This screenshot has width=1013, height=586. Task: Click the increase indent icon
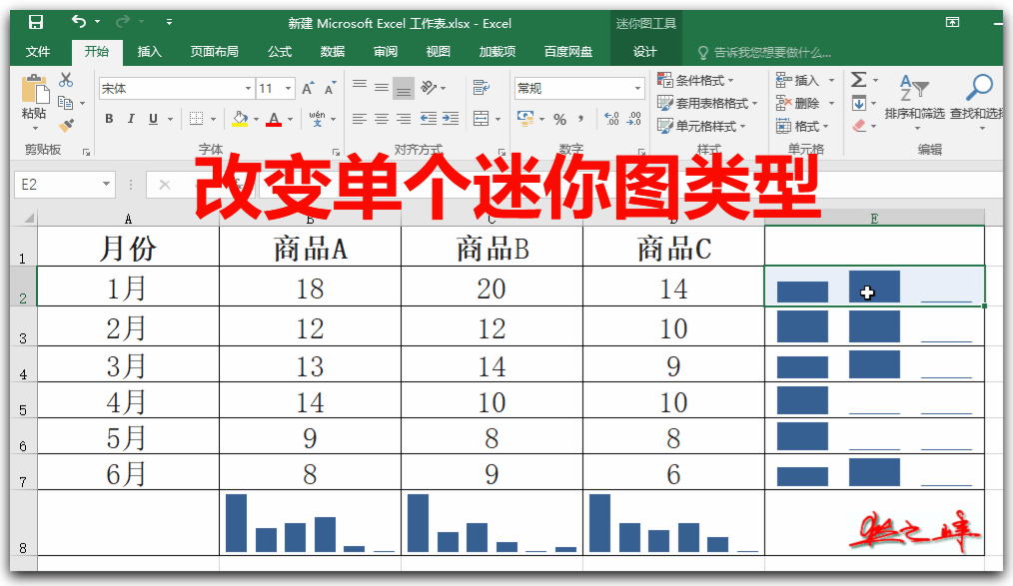tap(451, 118)
